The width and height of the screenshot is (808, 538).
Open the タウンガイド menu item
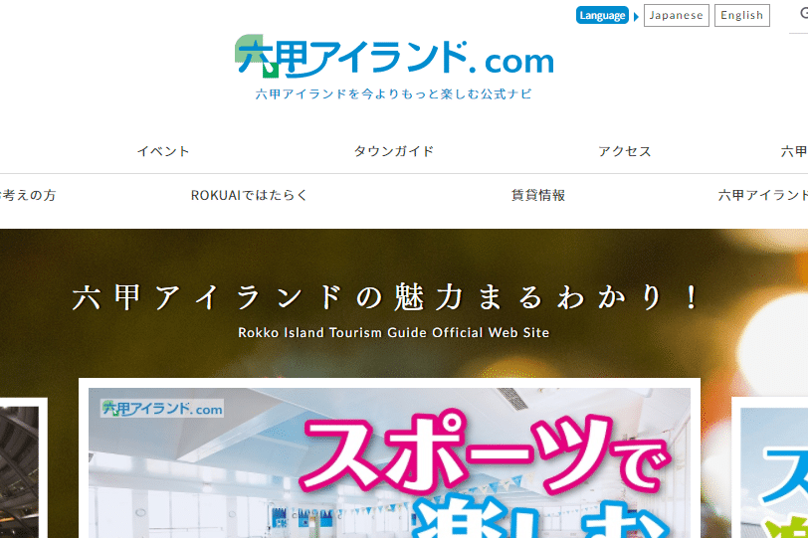394,151
